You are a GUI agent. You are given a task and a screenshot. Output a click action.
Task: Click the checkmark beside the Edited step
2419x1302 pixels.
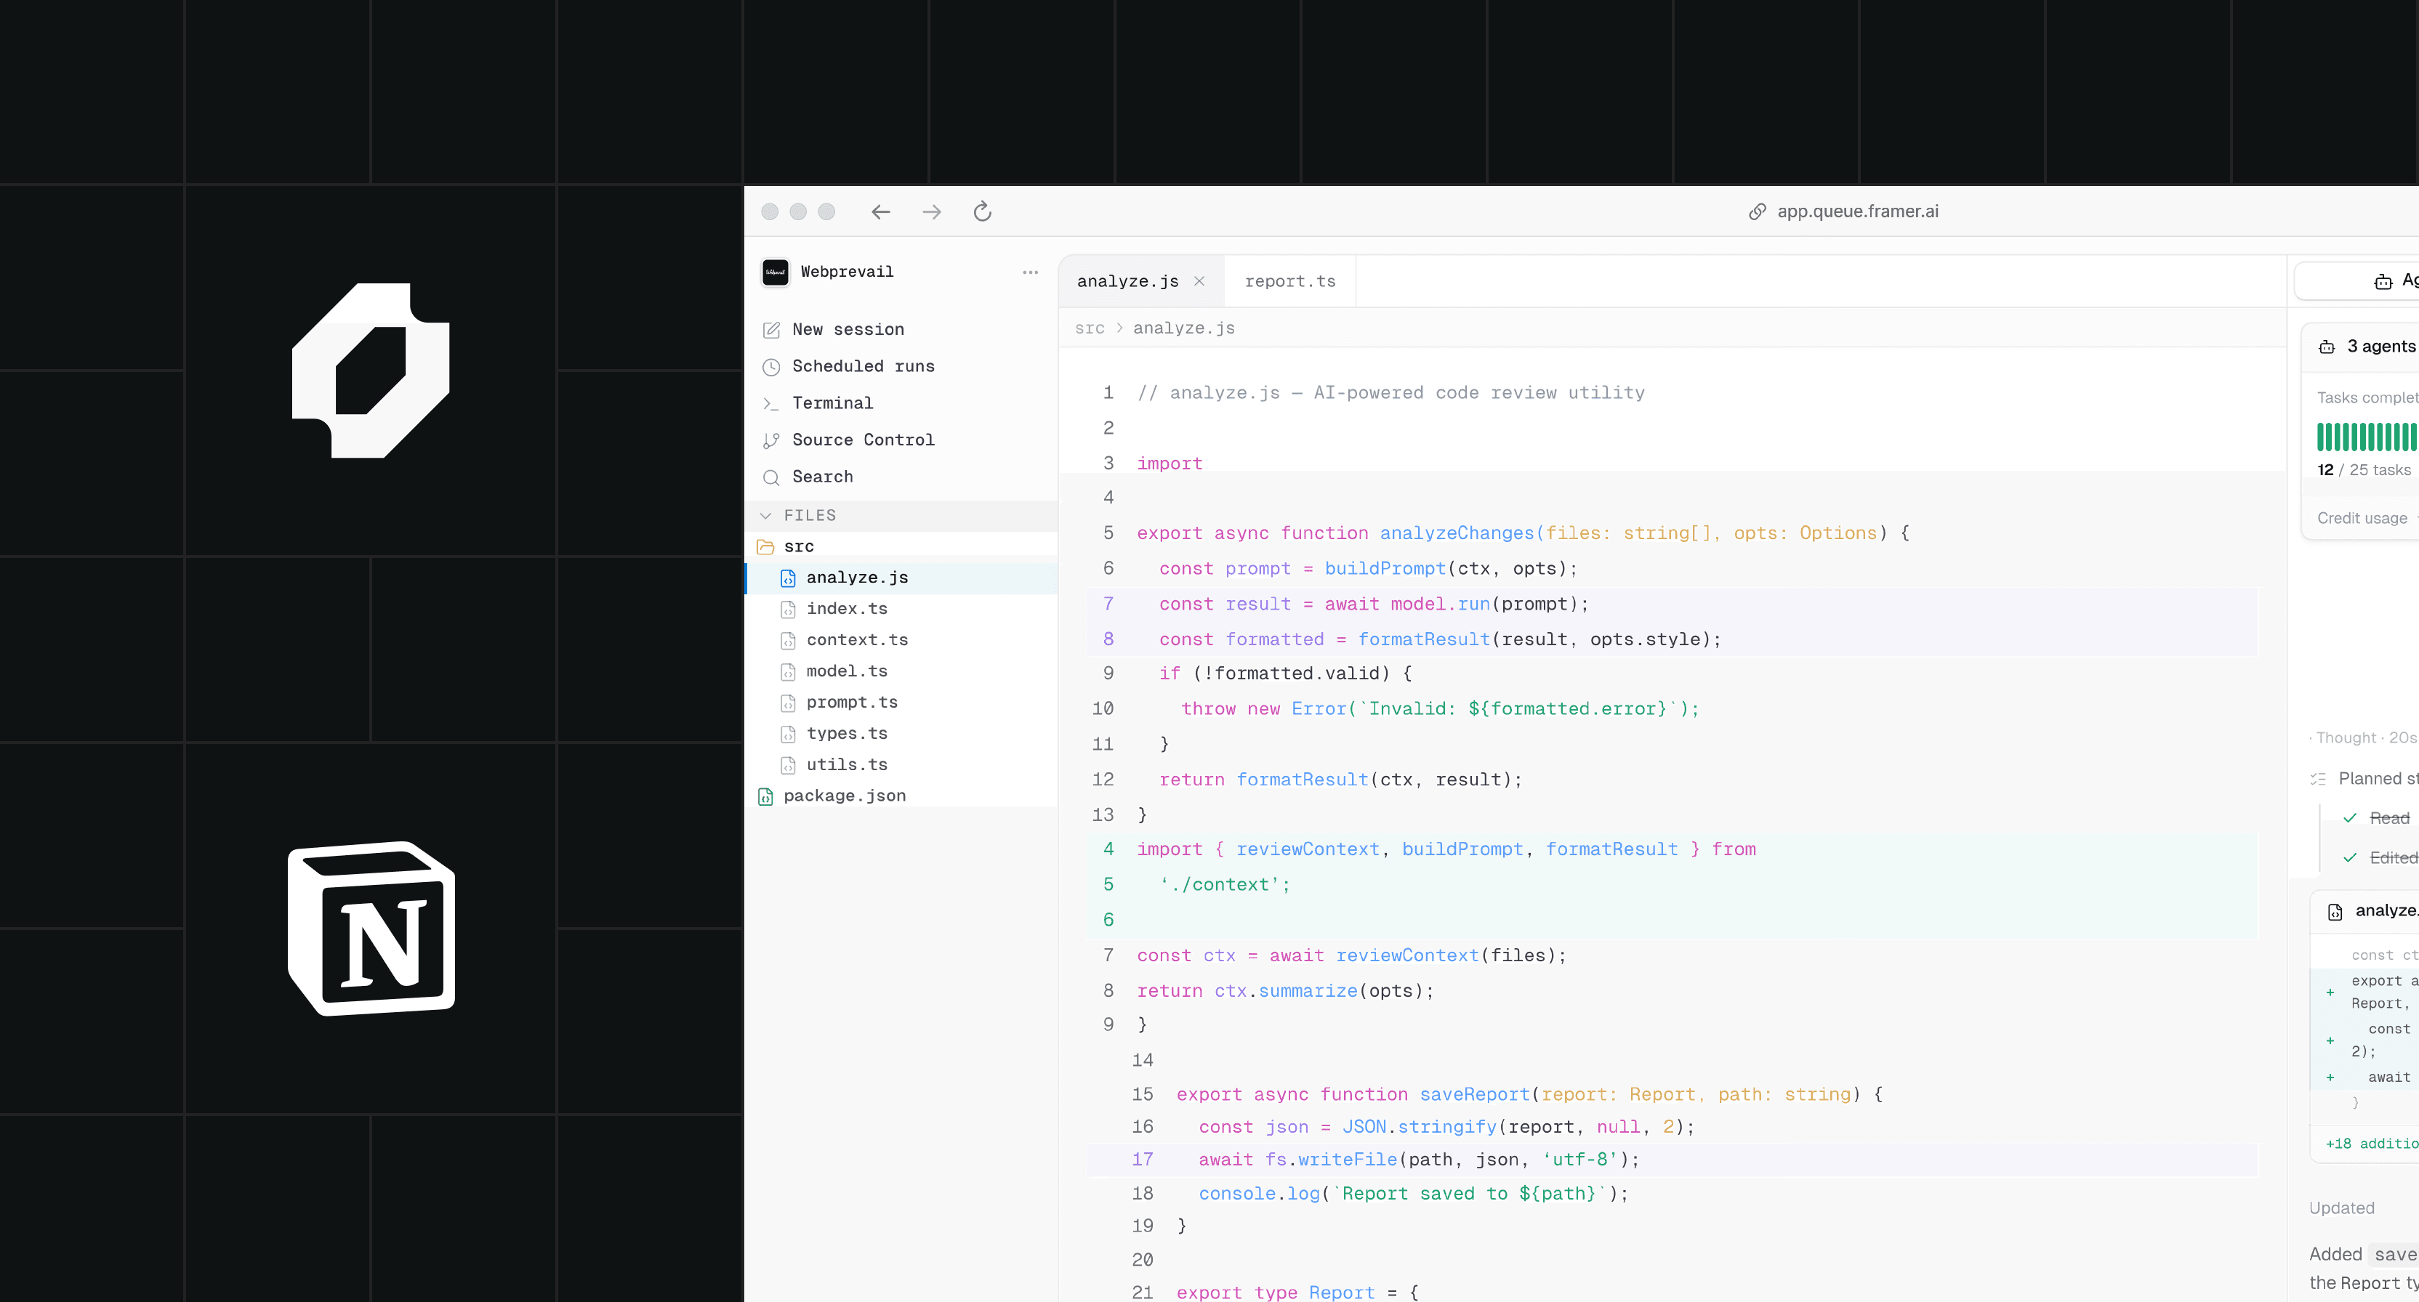click(2349, 858)
